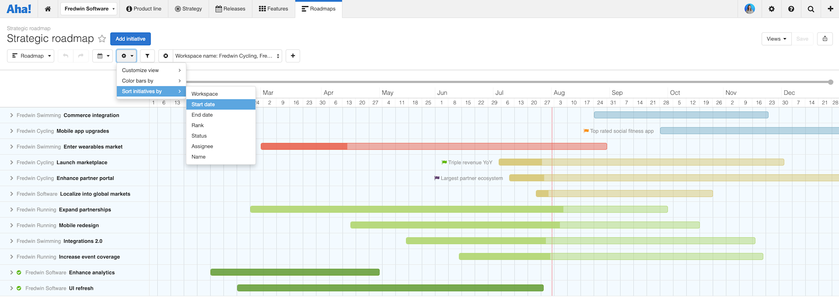Viewport: 839px width, 301px height.
Task: Click the green check on UI refresh
Action: 19,288
